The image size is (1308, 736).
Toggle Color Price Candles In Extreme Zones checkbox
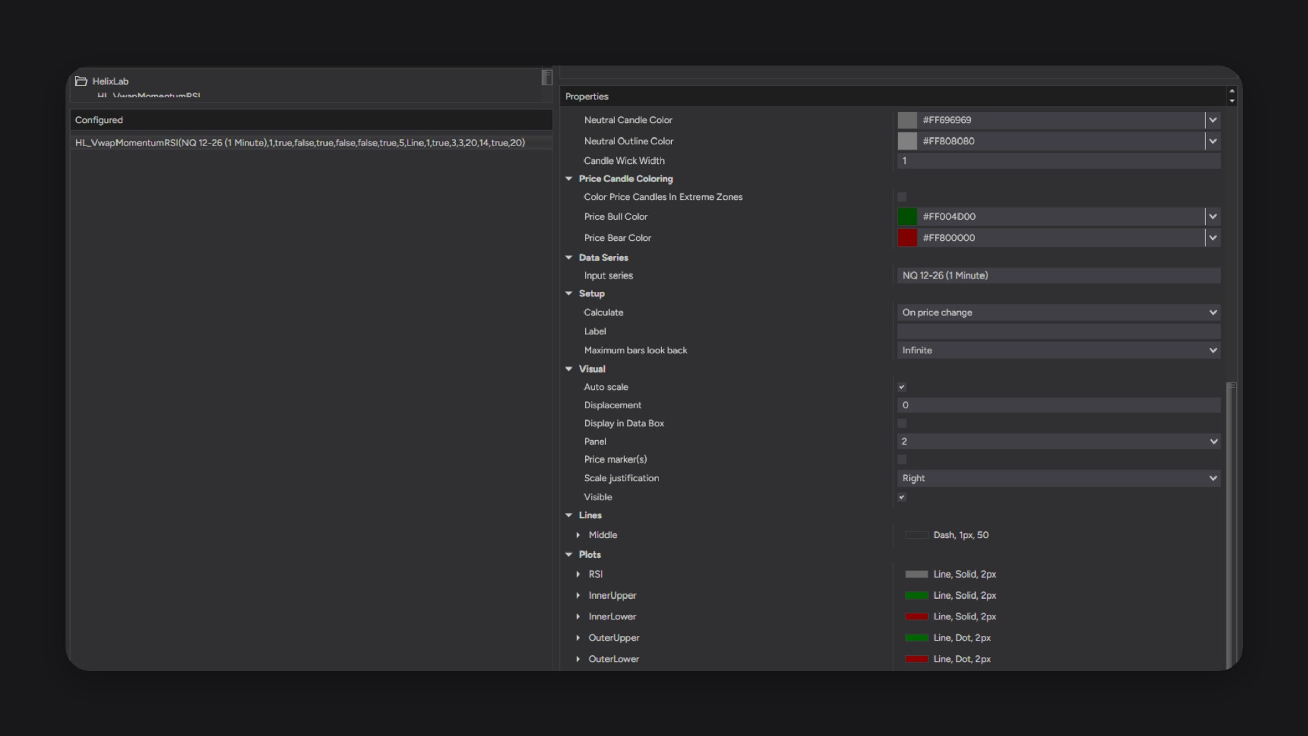click(902, 197)
